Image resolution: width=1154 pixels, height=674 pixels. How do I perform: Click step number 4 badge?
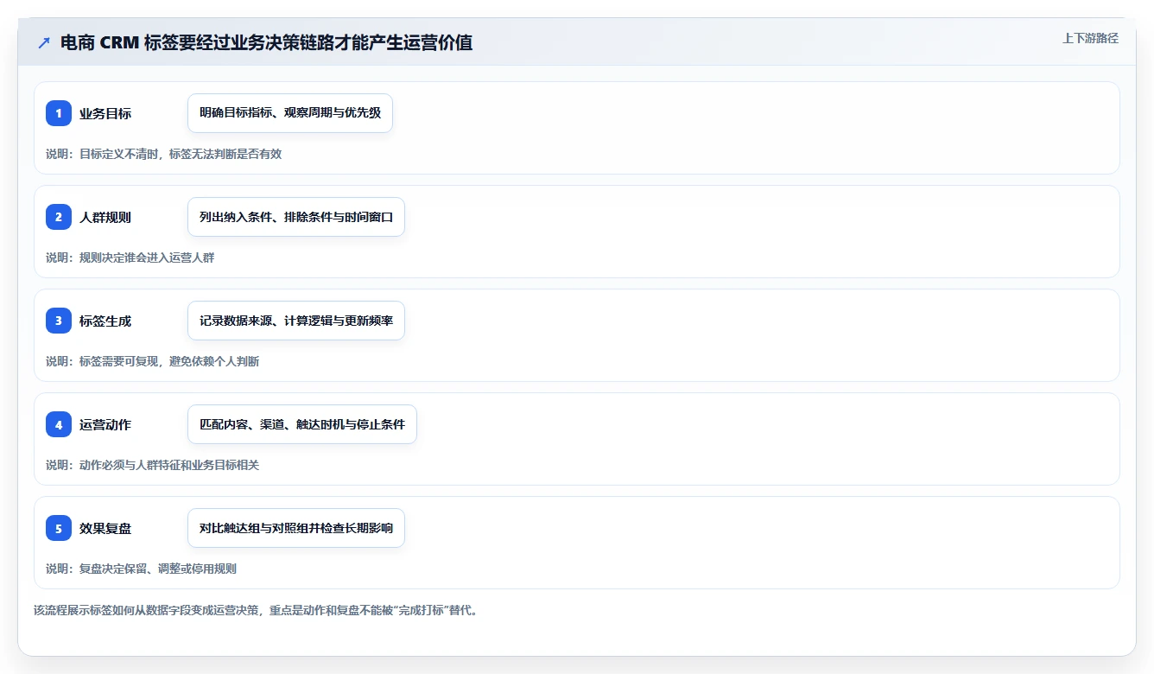[x=59, y=424]
